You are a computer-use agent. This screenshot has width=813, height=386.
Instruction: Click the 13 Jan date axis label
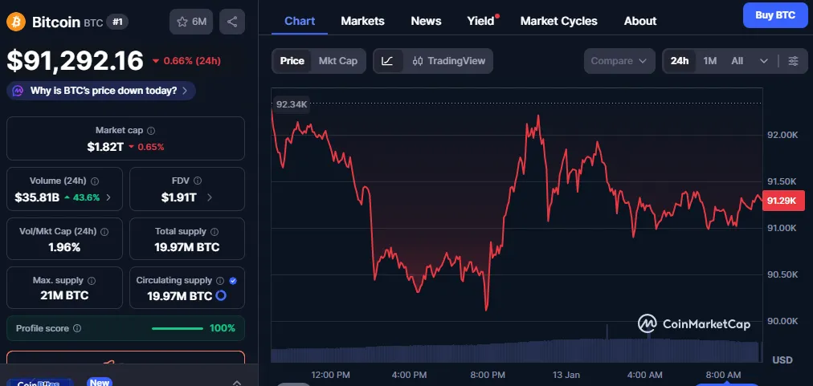tap(566, 375)
